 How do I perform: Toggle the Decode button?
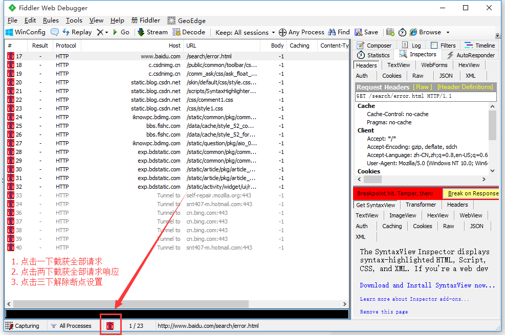coord(189,32)
